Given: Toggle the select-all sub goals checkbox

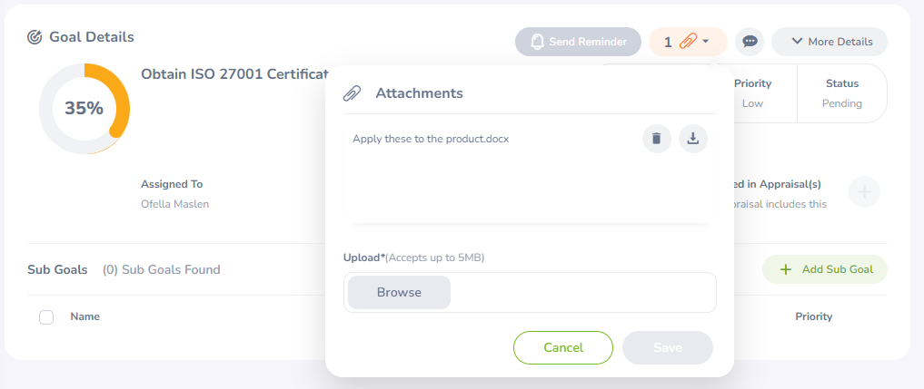Looking at the screenshot, I should 46,317.
